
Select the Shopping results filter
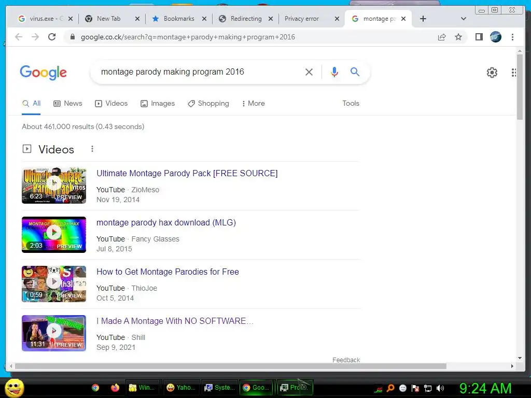point(208,103)
